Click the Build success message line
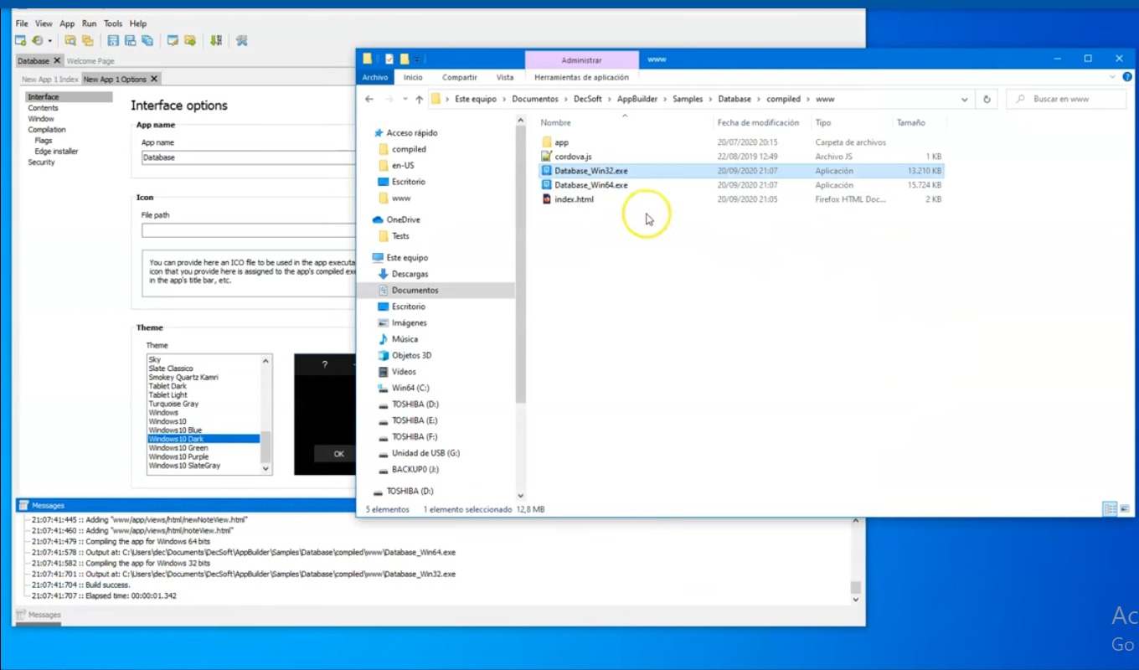 pyautogui.click(x=80, y=585)
